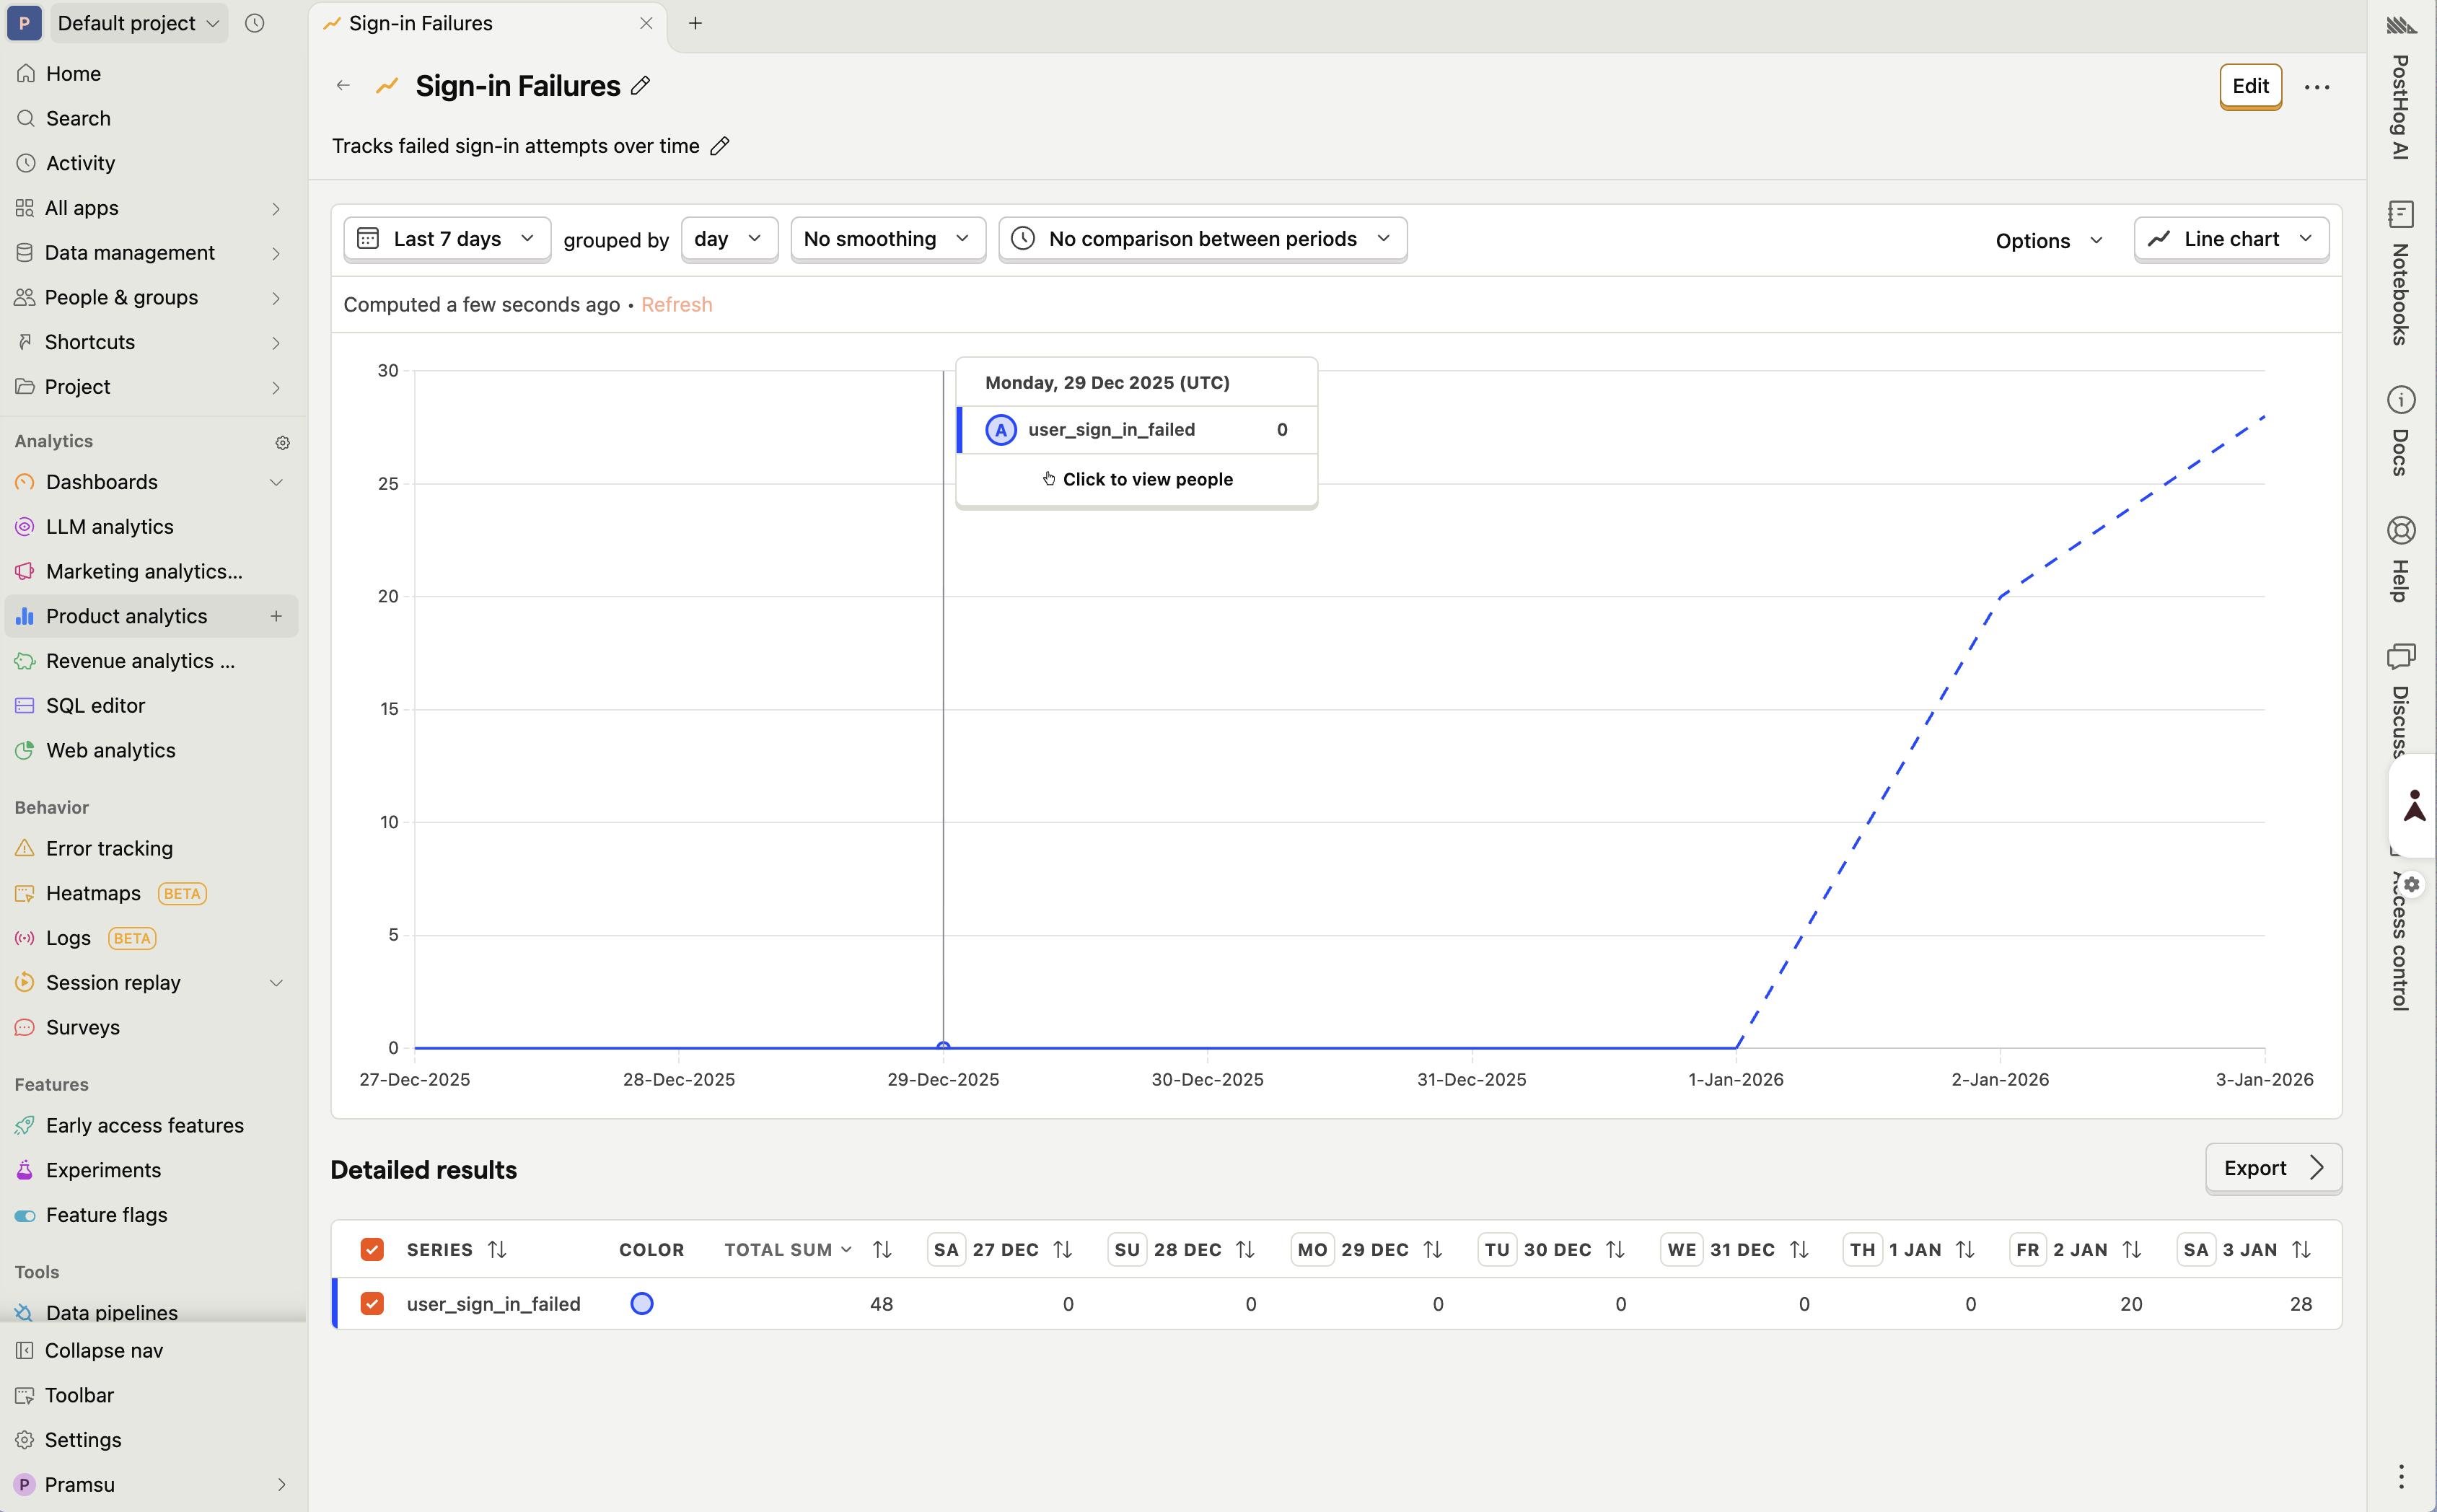
Task: Click the Analytics section gear icon
Action: (282, 442)
